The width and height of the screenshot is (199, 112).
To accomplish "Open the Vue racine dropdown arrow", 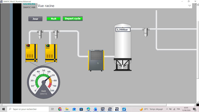I will [x=190, y=6].
